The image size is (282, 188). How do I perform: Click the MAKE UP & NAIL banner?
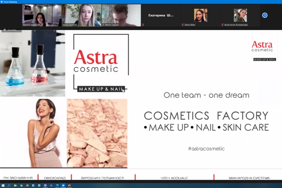click(x=101, y=89)
